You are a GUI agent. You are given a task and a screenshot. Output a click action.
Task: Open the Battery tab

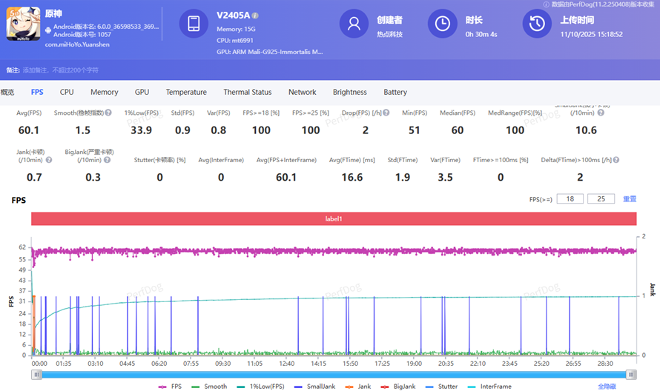395,93
